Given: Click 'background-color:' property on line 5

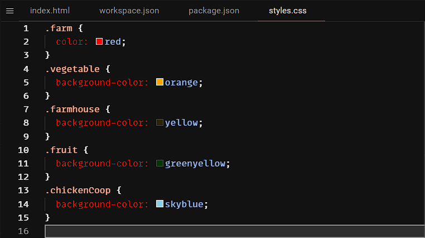Looking at the screenshot, I should click(x=103, y=83).
